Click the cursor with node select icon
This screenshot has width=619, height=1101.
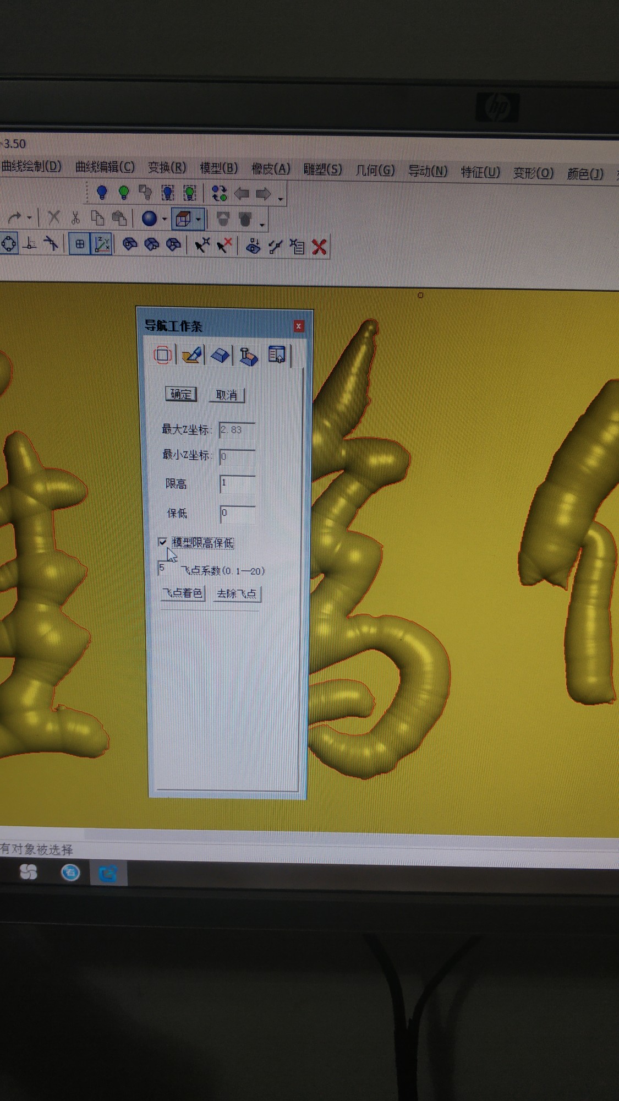click(202, 246)
